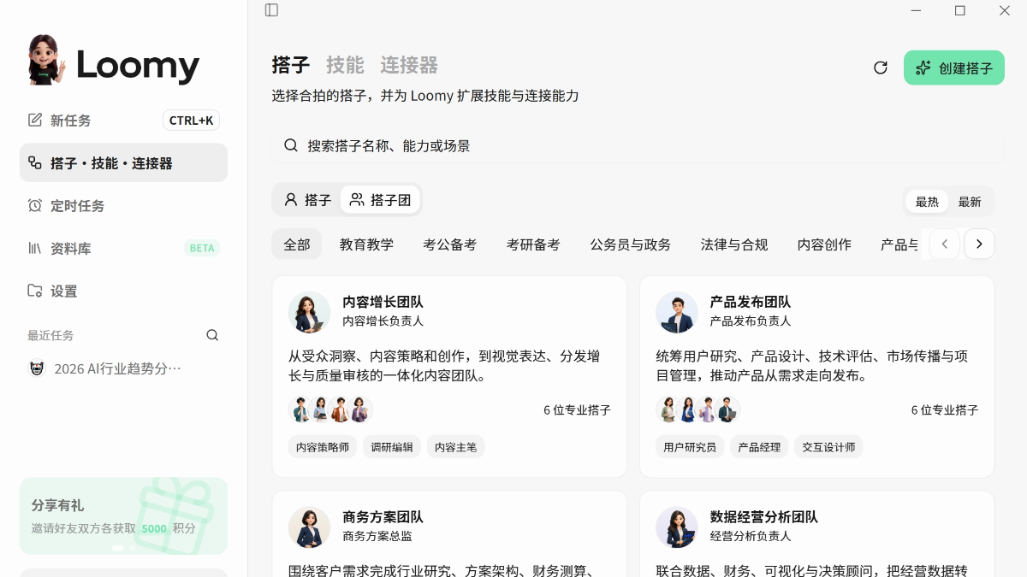Image resolution: width=1027 pixels, height=577 pixels.
Task: Filter by 法律与合规 category
Action: point(734,244)
